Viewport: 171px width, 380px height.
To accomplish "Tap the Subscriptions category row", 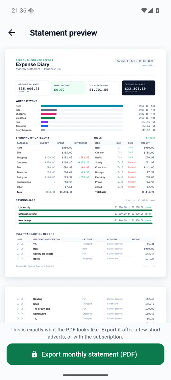I will (53, 182).
